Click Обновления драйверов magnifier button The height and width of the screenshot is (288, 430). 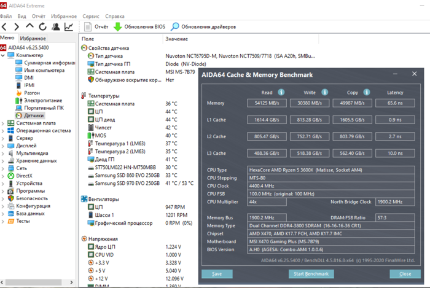(203, 26)
